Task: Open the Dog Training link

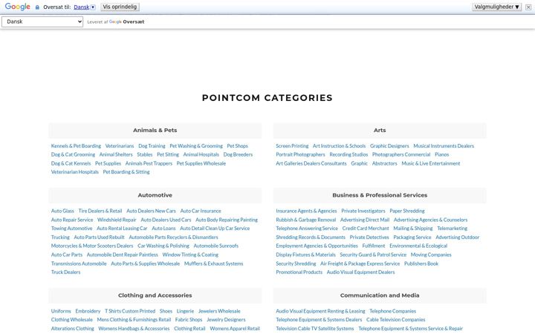Action: (152, 146)
